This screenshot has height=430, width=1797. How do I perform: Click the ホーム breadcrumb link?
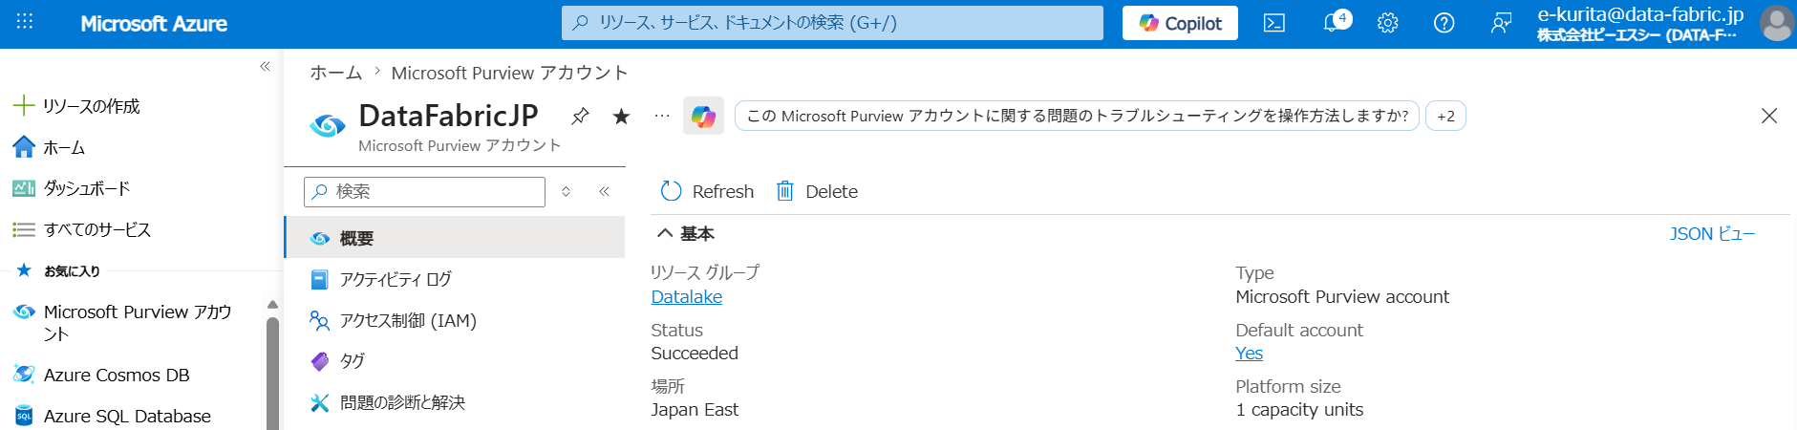tap(336, 73)
